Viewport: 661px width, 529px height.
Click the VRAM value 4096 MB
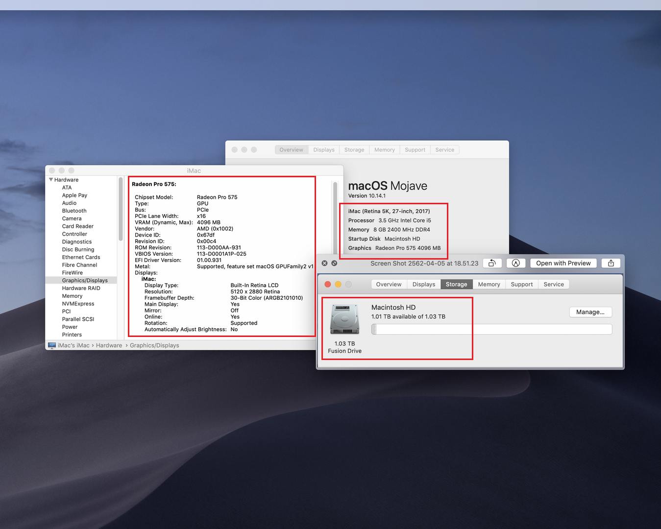click(209, 222)
